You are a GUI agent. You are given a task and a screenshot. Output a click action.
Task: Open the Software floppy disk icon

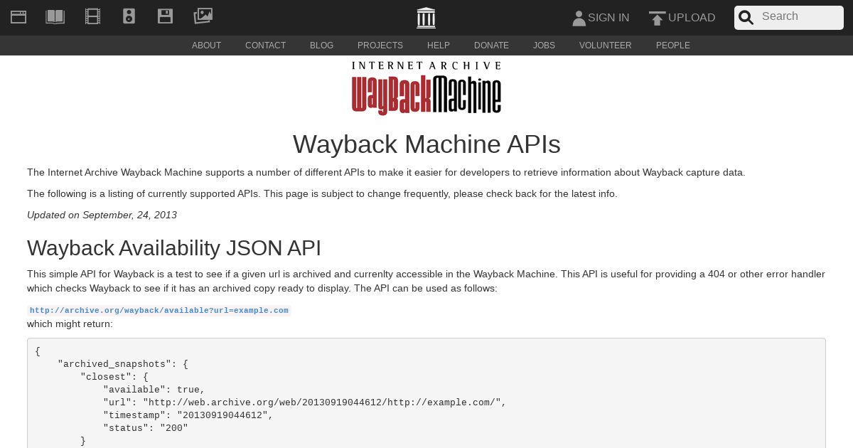click(x=166, y=16)
